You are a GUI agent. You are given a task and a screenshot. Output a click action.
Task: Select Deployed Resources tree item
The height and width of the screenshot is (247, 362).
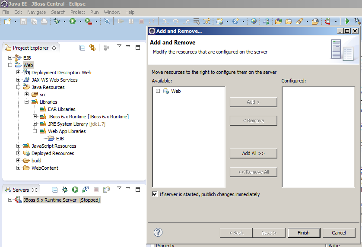click(53, 153)
